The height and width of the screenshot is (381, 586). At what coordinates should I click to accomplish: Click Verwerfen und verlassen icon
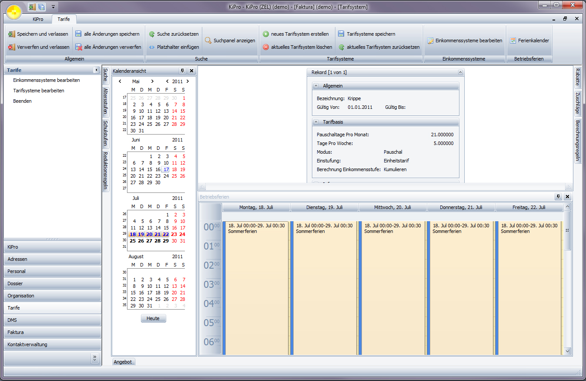[12, 47]
